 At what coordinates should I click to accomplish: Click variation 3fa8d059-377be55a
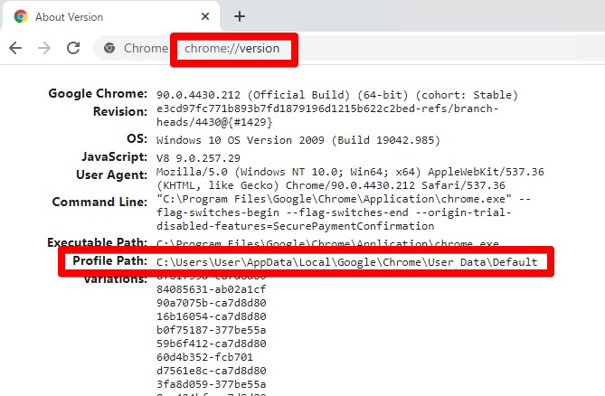pos(212,384)
